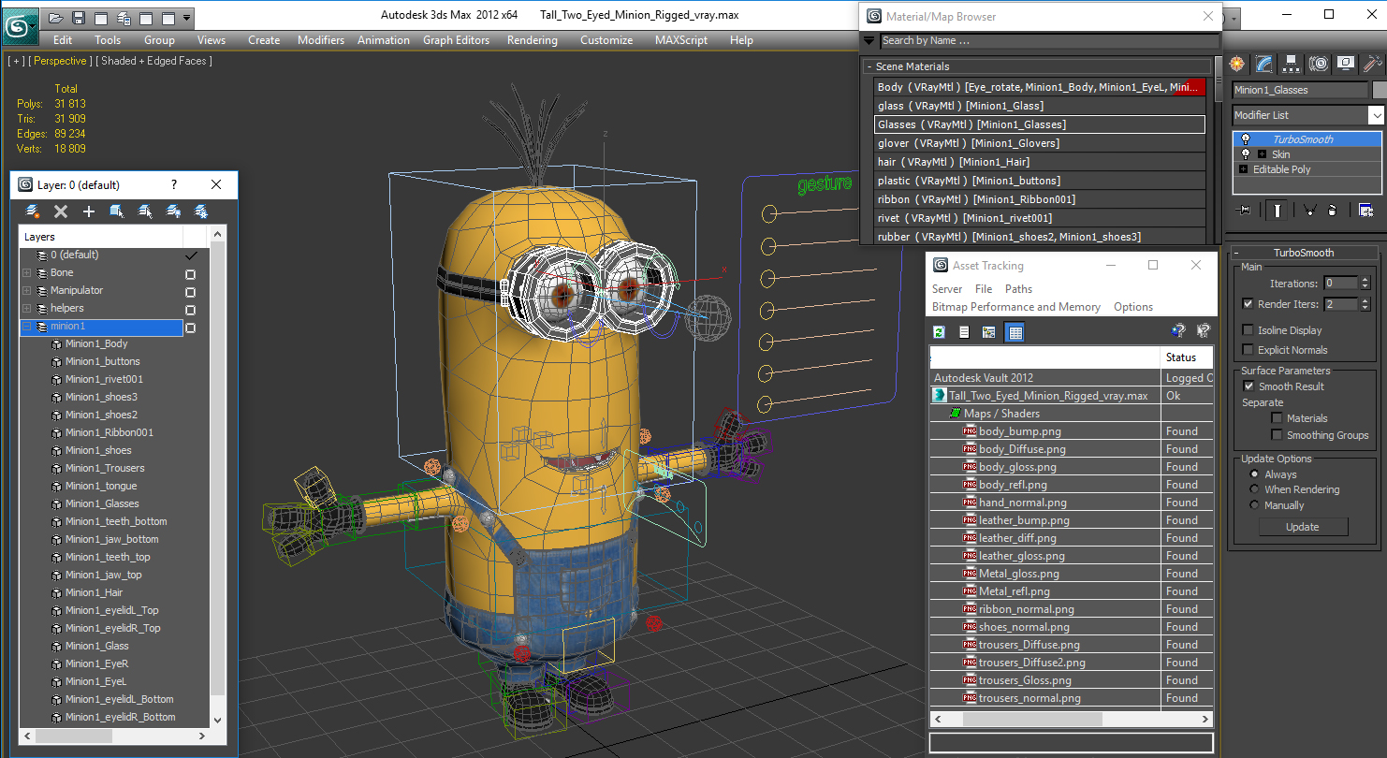Open the Modifier List dropdown
This screenshot has width=1387, height=758.
tap(1376, 115)
